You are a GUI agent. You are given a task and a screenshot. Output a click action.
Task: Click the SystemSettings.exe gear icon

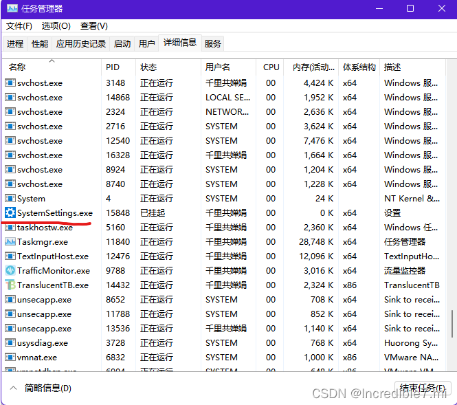(x=10, y=213)
